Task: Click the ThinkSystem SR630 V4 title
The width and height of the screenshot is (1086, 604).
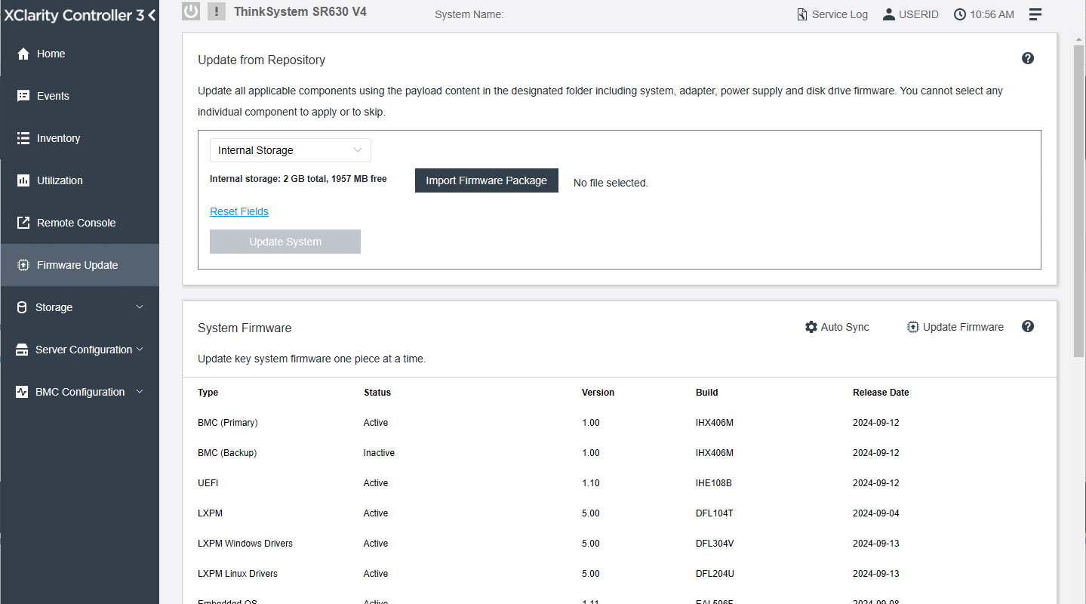Action: tap(300, 12)
